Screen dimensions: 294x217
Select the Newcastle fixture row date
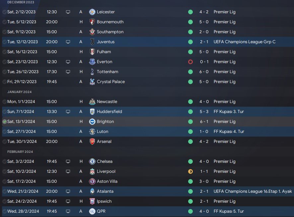point(21,102)
